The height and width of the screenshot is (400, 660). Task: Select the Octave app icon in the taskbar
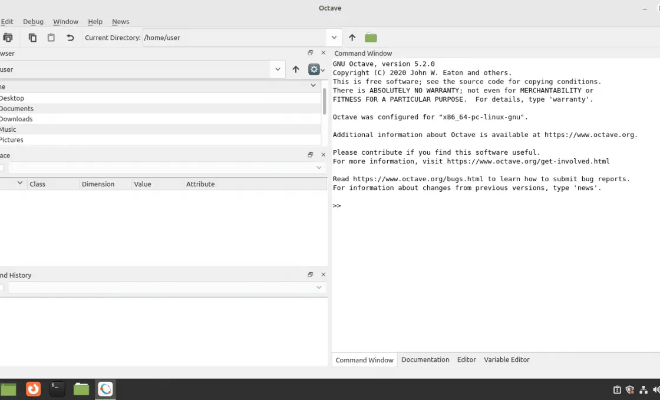click(105, 389)
